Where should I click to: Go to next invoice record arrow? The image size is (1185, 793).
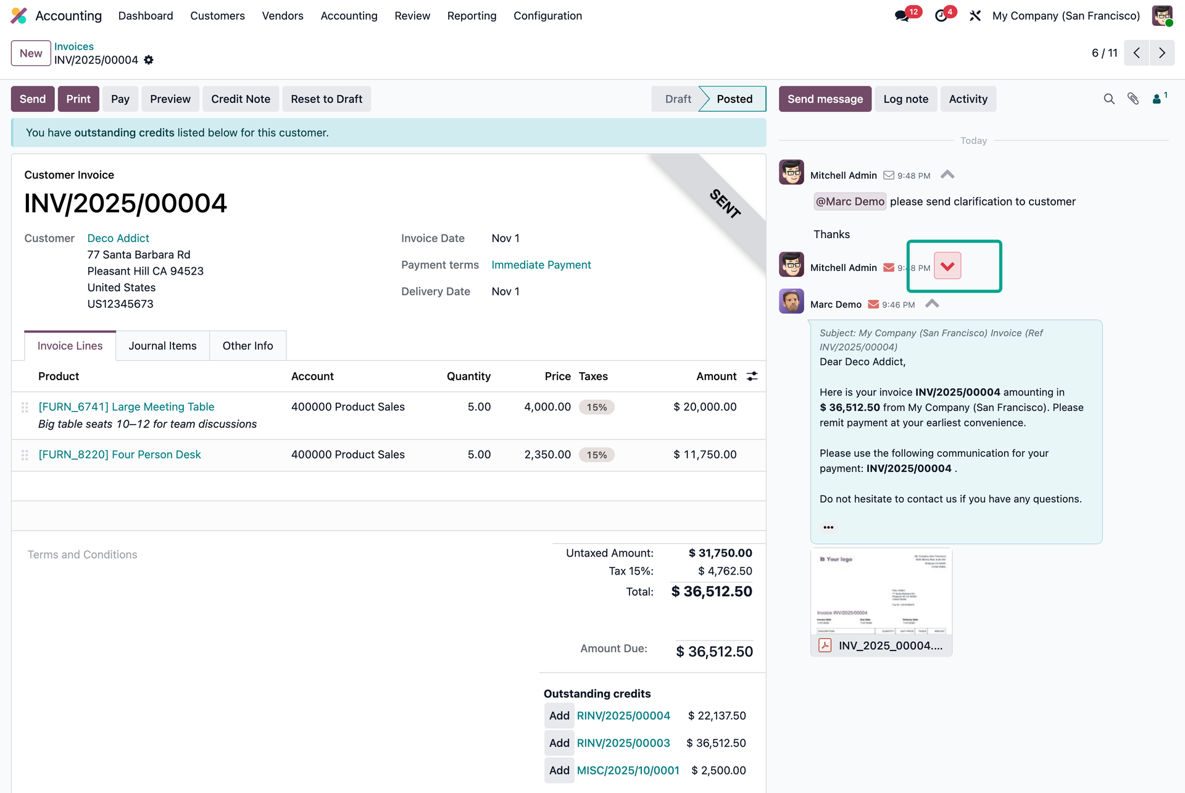(x=1162, y=53)
